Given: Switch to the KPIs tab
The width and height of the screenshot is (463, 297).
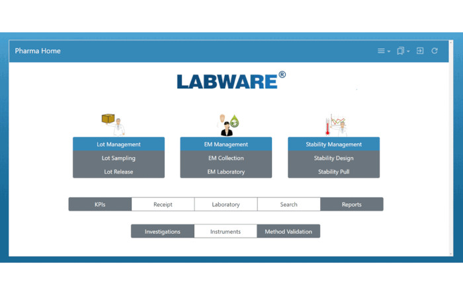Looking at the screenshot, I should (100, 204).
